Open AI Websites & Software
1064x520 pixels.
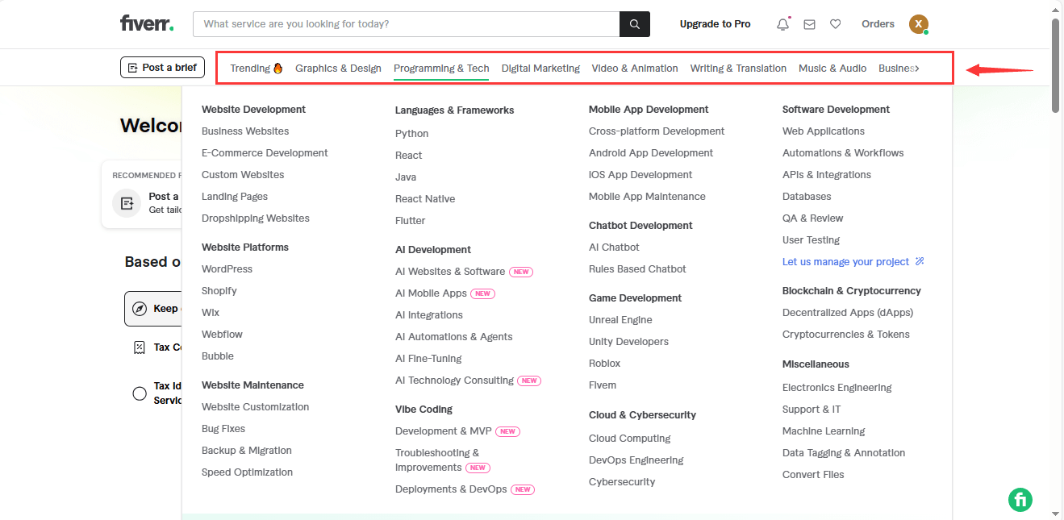coord(450,272)
